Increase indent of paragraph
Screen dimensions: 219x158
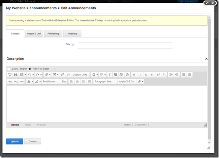[x=171, y=74]
